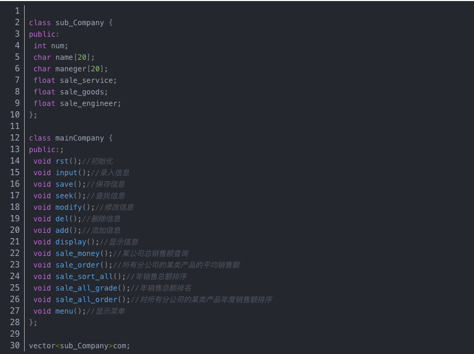Click line number 30 in the gutter

[x=15, y=346]
